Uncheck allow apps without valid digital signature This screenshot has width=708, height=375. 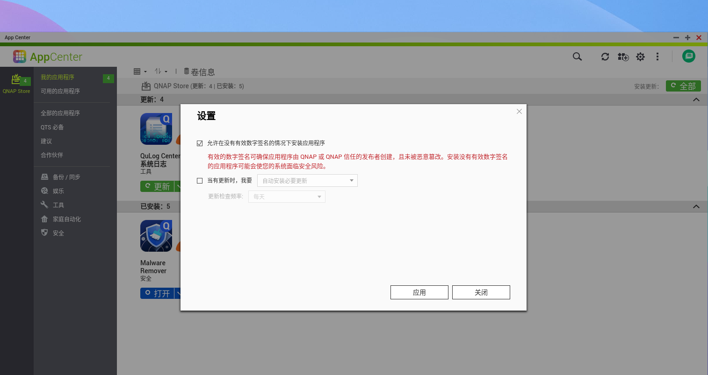[200, 143]
